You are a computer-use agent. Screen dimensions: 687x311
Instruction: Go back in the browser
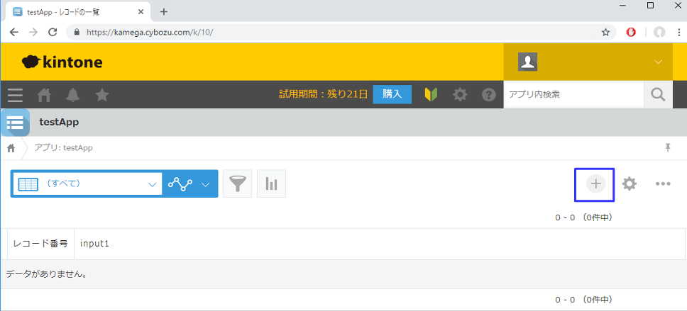[x=14, y=32]
